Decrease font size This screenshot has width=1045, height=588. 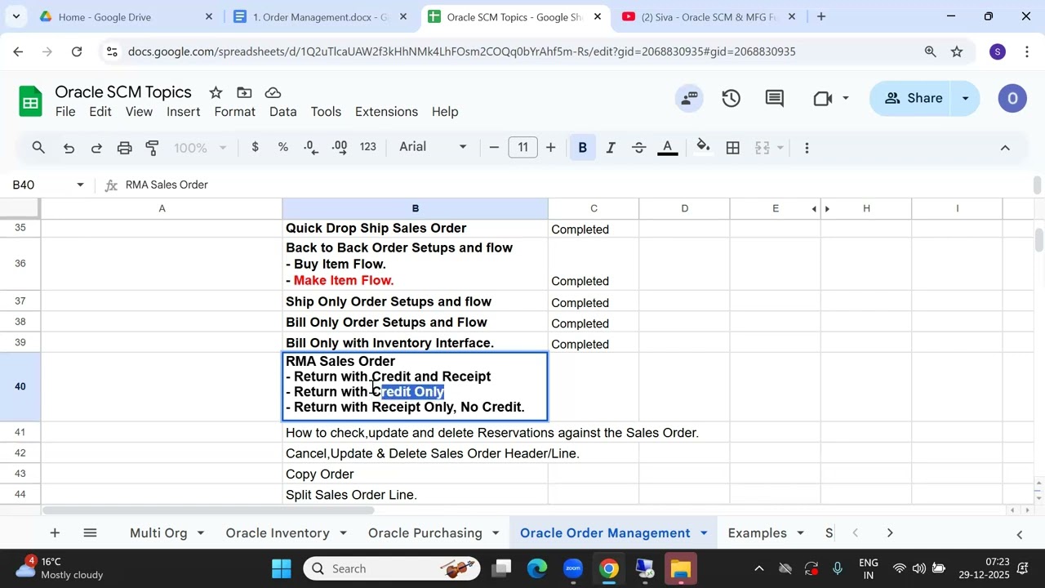tap(494, 148)
